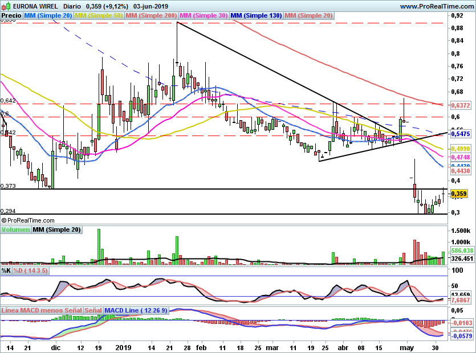The image size is (476, 353).
Task: Click the 0,642 resistance level label
Action: [x=8, y=101]
